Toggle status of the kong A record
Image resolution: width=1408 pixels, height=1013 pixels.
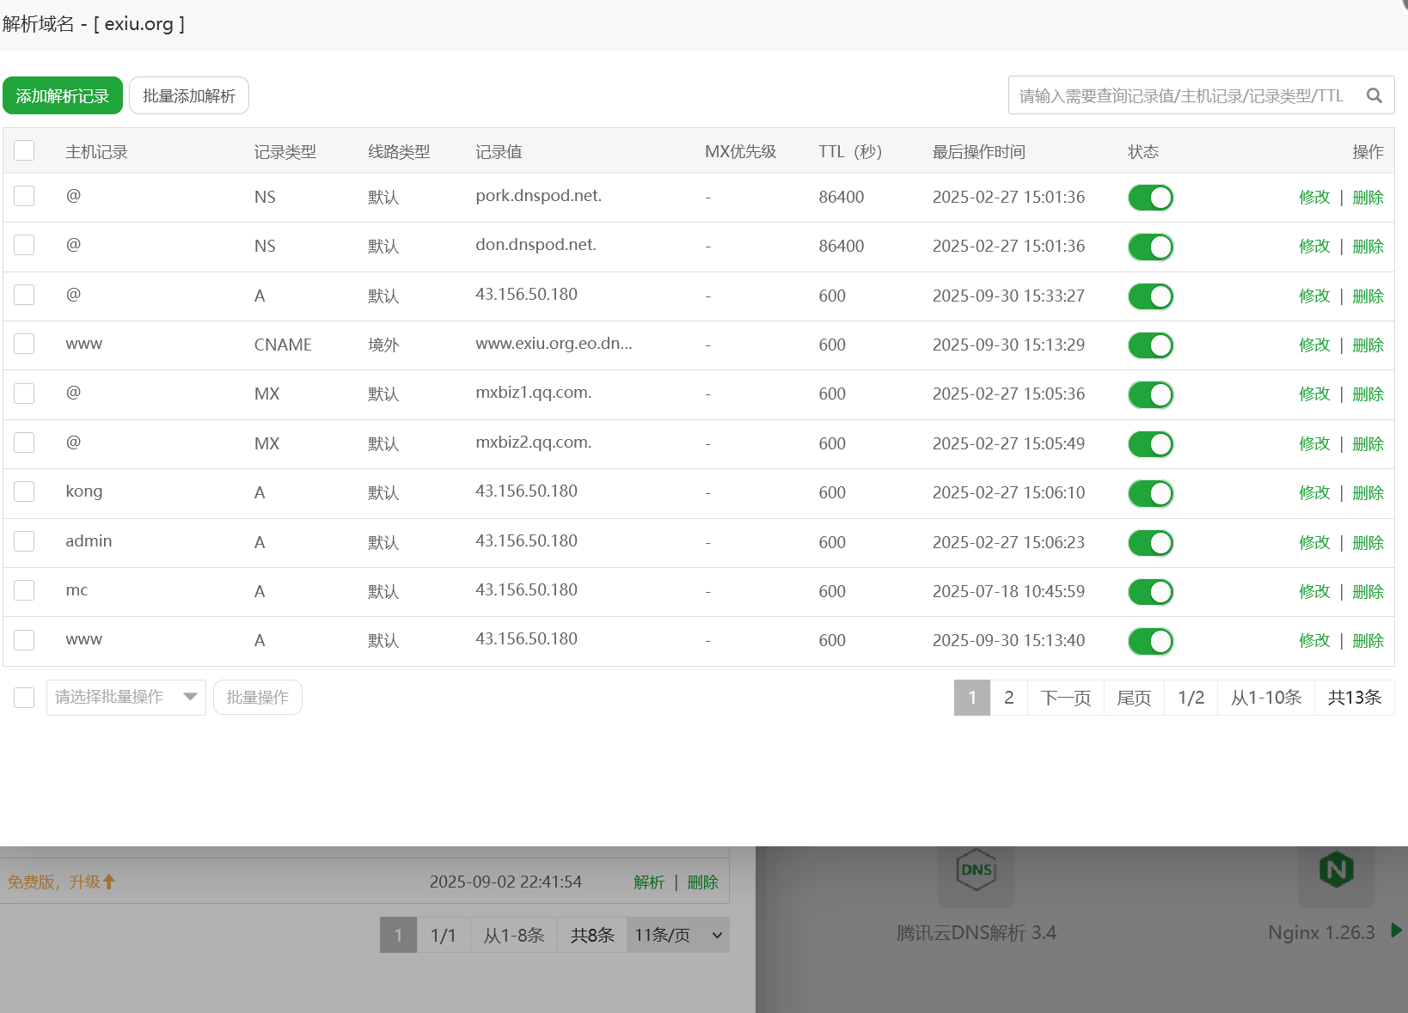pos(1150,493)
